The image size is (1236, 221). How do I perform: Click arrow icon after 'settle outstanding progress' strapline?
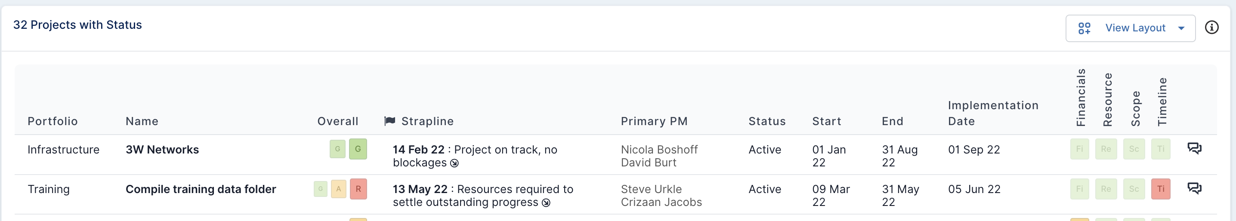click(546, 203)
